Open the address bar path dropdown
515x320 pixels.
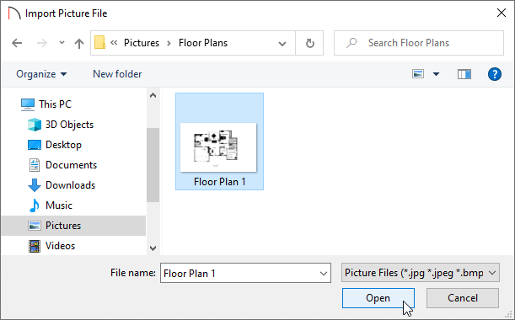tap(282, 43)
